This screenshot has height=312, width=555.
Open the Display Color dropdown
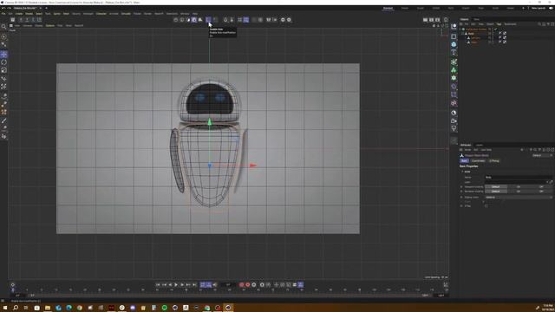(x=519, y=197)
